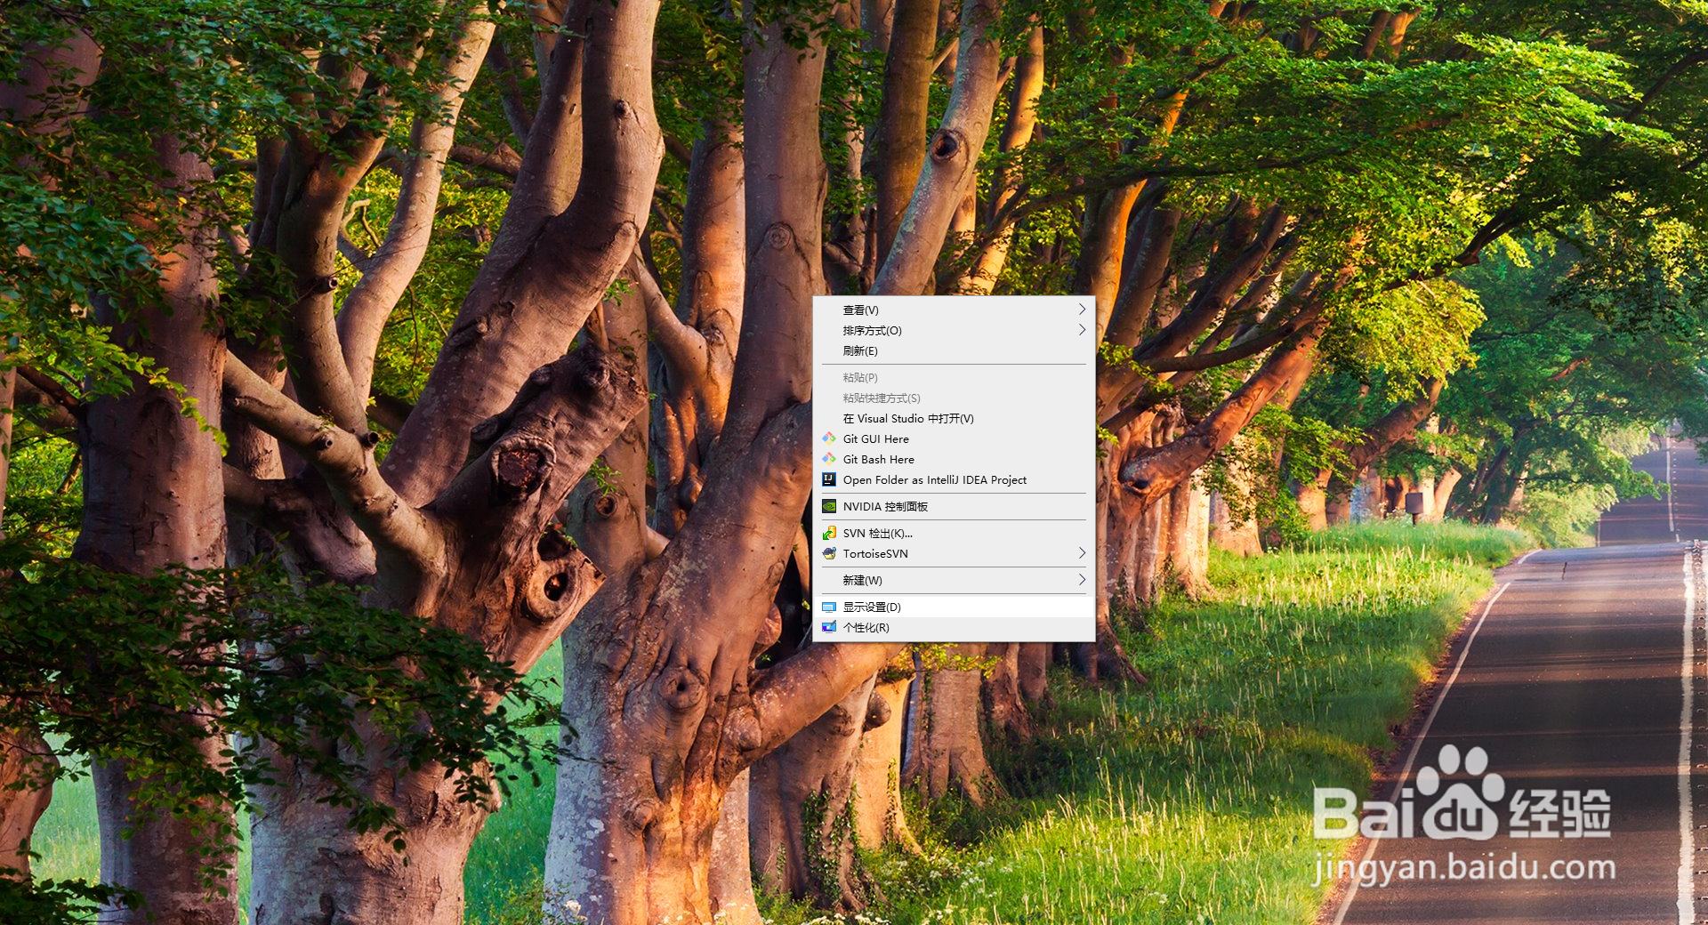The image size is (1708, 925).
Task: Click the Git GUI Here icon
Action: click(x=829, y=438)
